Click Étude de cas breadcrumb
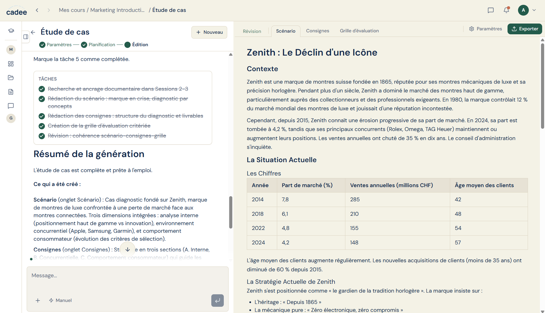 [x=169, y=10]
